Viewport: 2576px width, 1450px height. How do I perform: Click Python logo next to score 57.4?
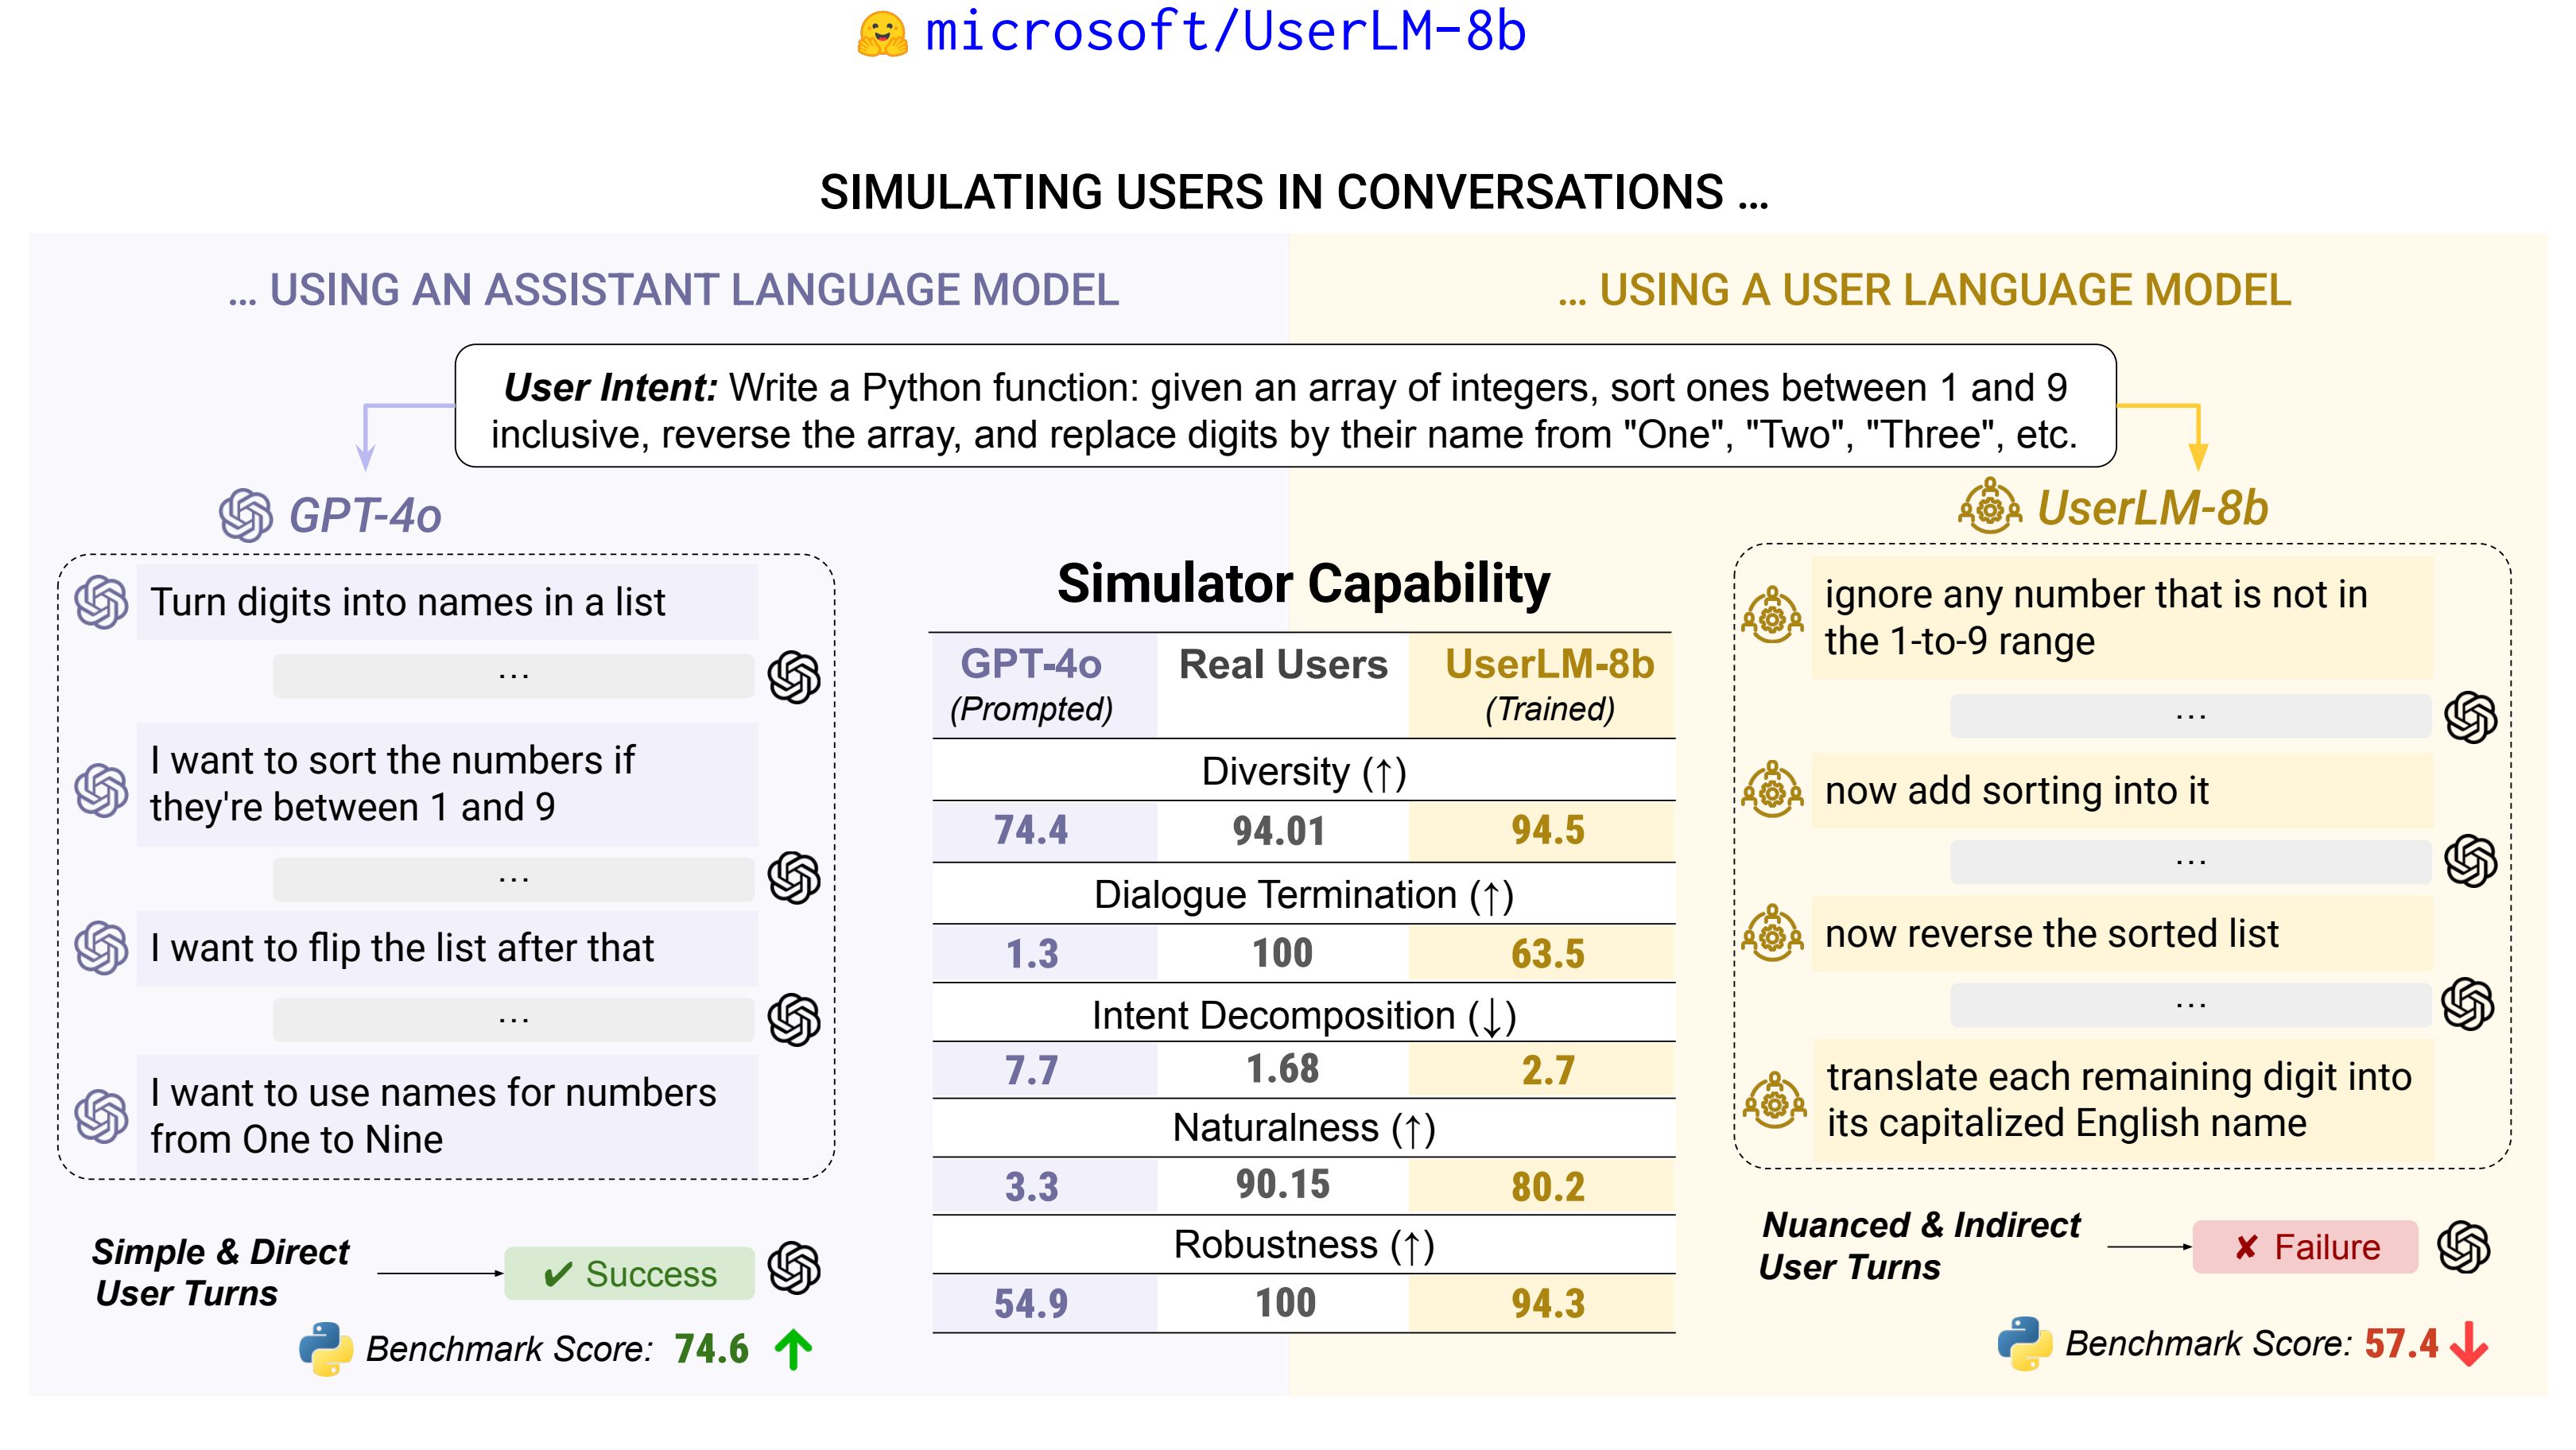click(2024, 1343)
